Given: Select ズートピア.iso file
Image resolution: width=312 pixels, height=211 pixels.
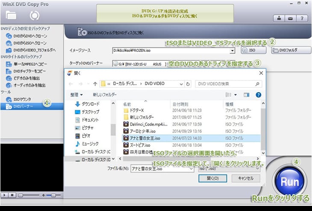Looking at the screenshot, I should click(x=191, y=145).
